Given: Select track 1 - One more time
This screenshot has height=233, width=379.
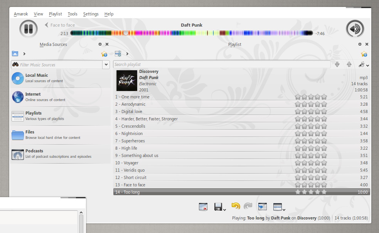Looking at the screenshot, I should point(241,97).
